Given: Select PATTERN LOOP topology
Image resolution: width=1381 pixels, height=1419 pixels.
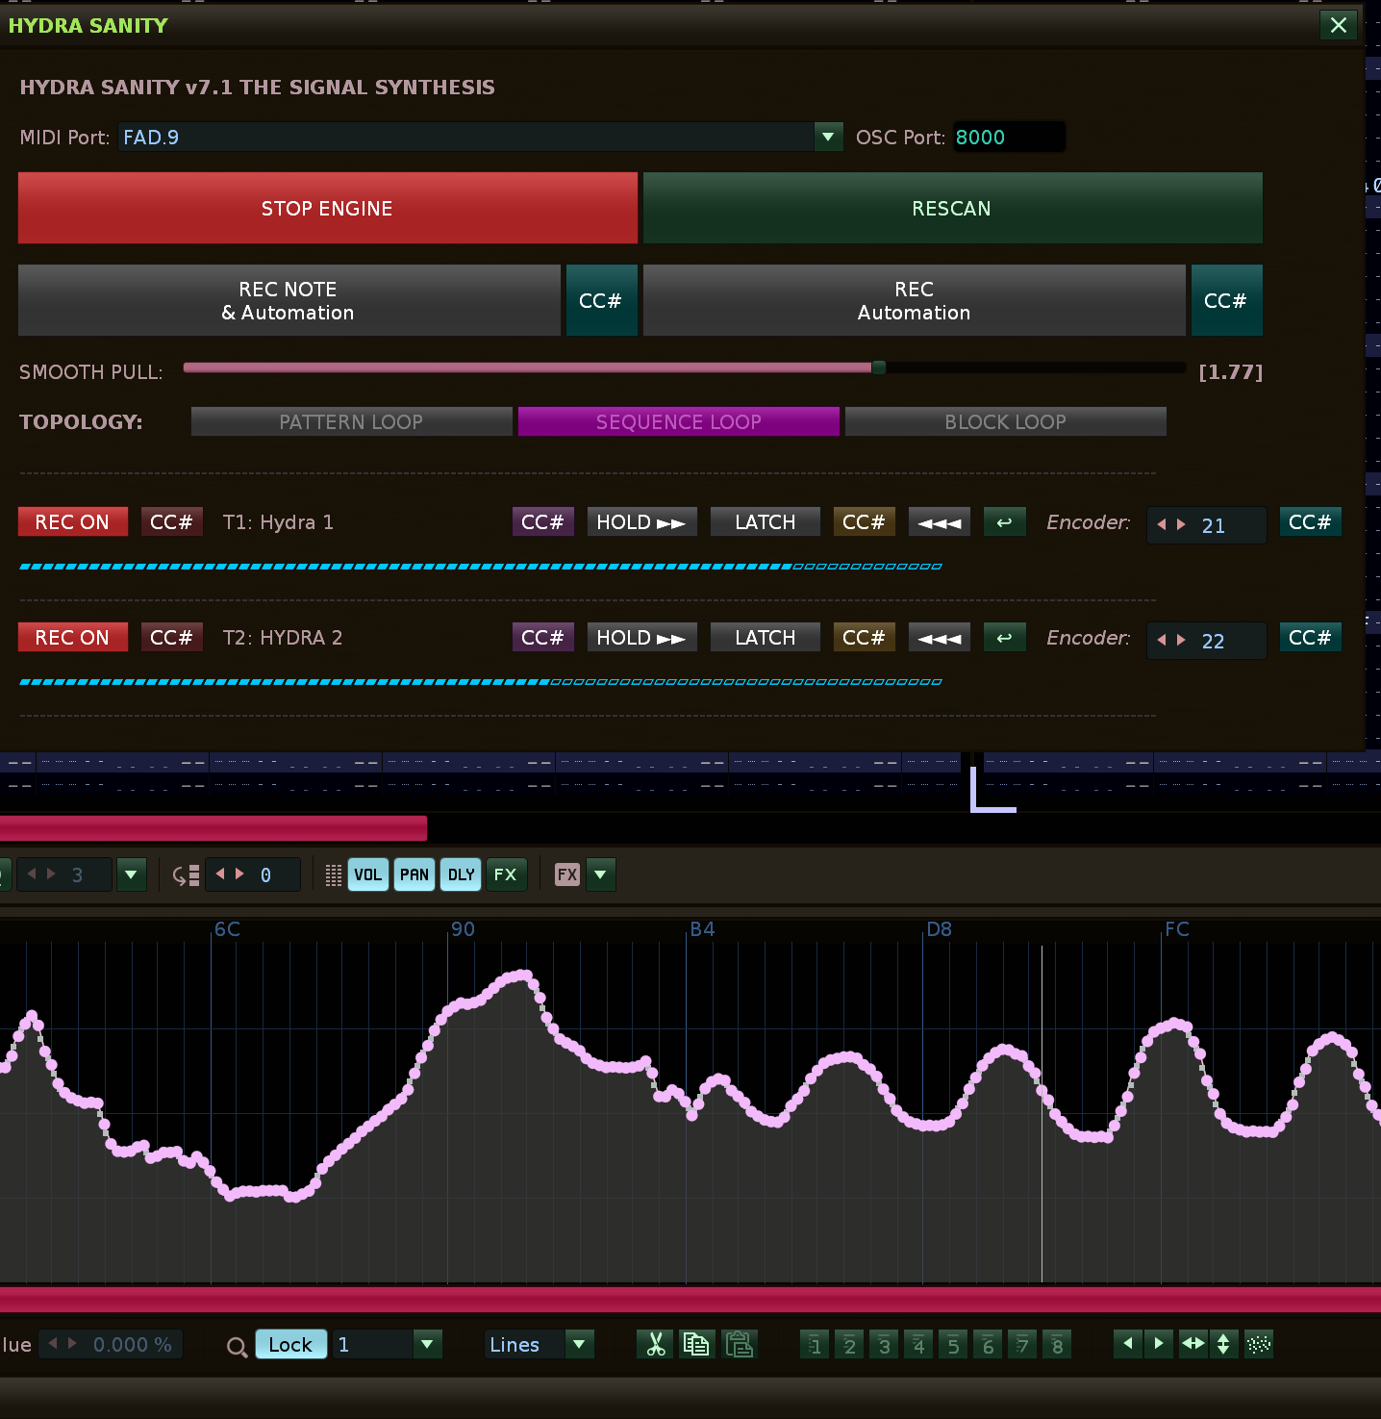Looking at the screenshot, I should click(x=351, y=421).
